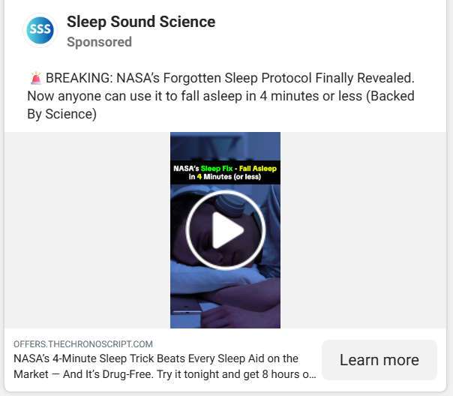Click the dark top area of video thumbnail
This screenshot has width=453, height=396.
pos(225,145)
